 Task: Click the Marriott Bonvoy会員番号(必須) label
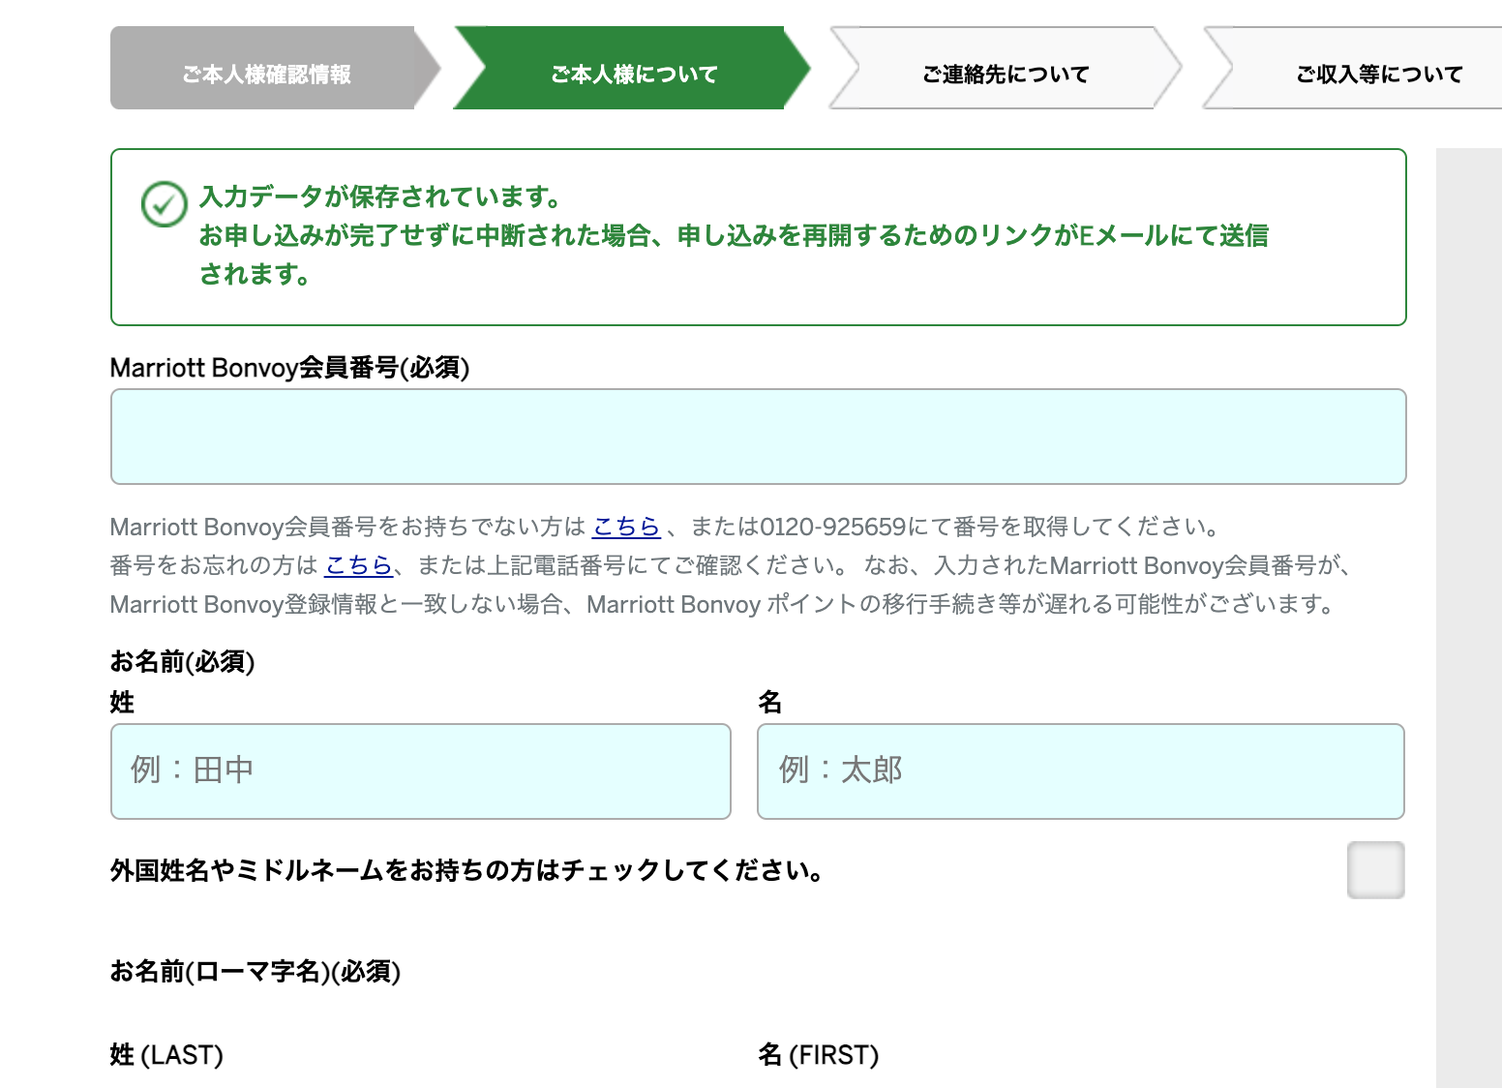tap(289, 368)
